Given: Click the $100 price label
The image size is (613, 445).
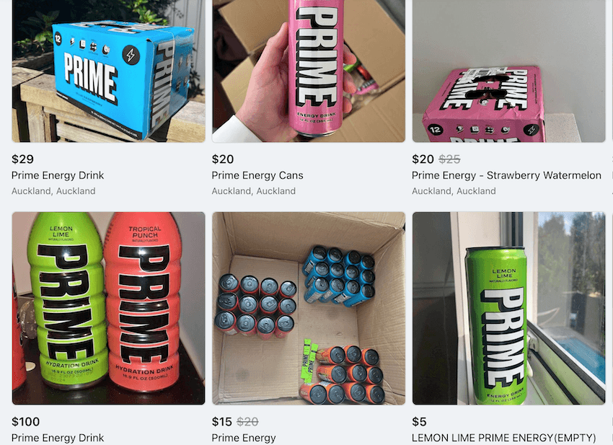Looking at the screenshot, I should point(26,421).
